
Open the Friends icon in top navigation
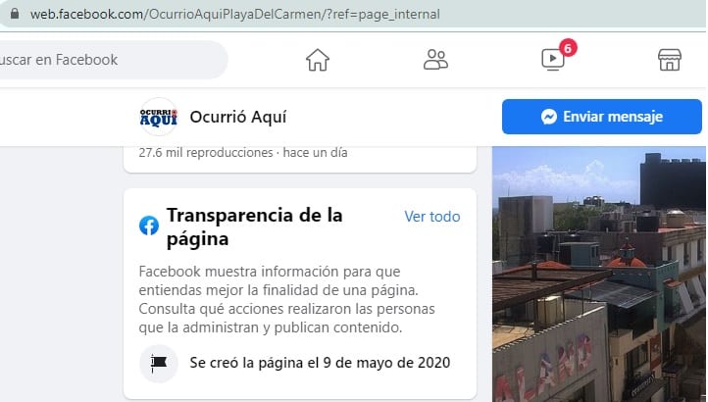[x=435, y=60]
